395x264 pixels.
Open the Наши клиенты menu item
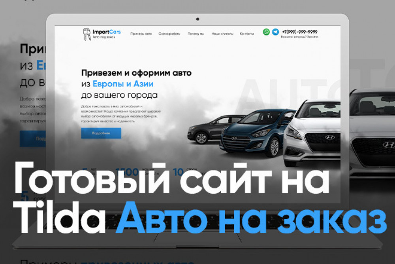click(x=222, y=34)
